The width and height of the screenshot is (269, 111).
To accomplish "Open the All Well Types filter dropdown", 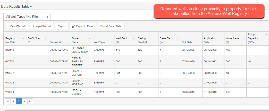I will point(27,17).
